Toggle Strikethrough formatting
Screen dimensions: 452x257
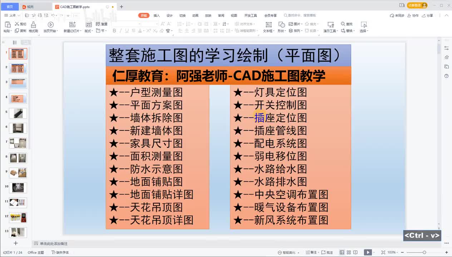coord(133,31)
